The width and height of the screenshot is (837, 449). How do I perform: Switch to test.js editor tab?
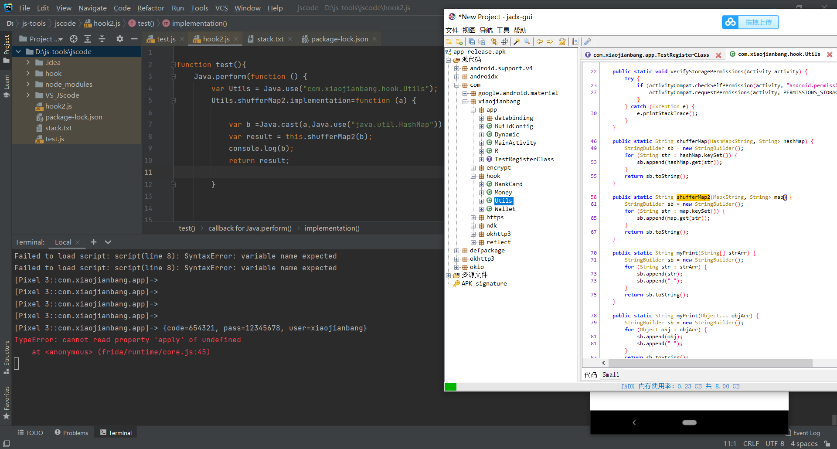point(166,39)
